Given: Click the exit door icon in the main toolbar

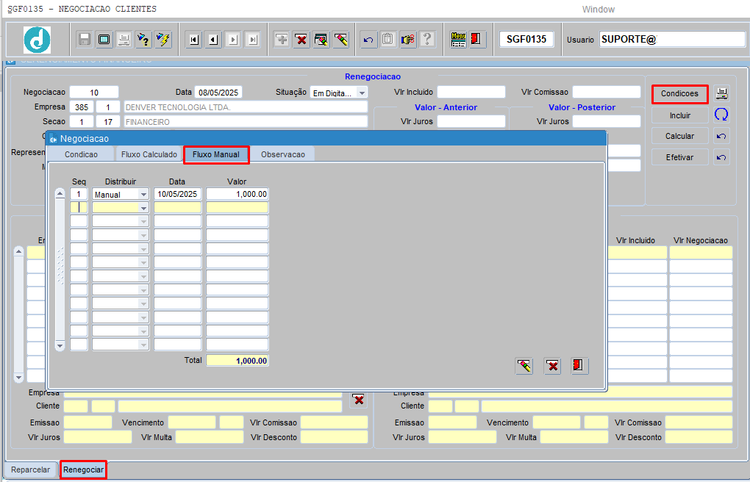Looking at the screenshot, I should pyautogui.click(x=477, y=39).
